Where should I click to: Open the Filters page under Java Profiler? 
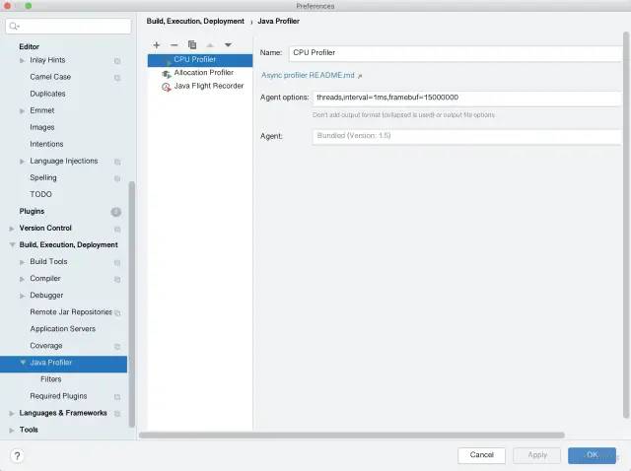click(x=51, y=379)
